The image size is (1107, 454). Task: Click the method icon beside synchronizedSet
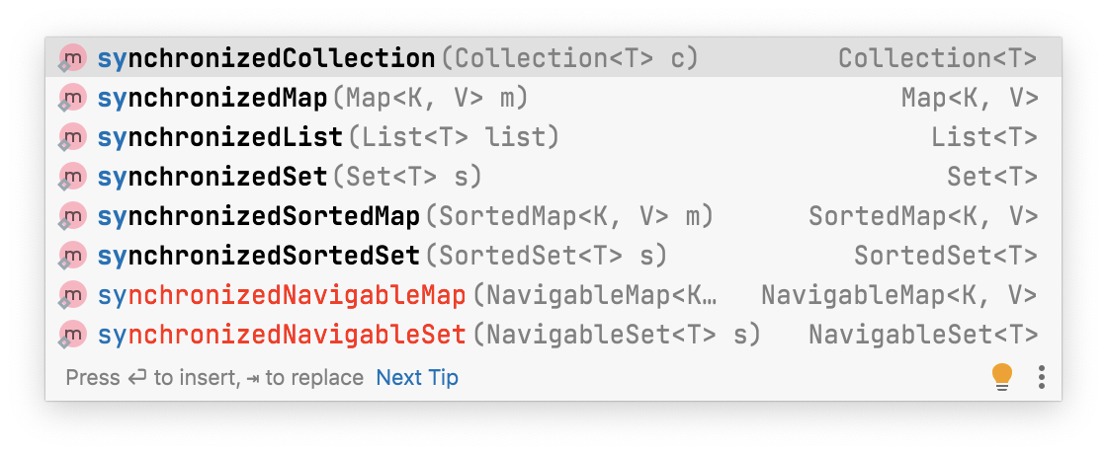[73, 177]
